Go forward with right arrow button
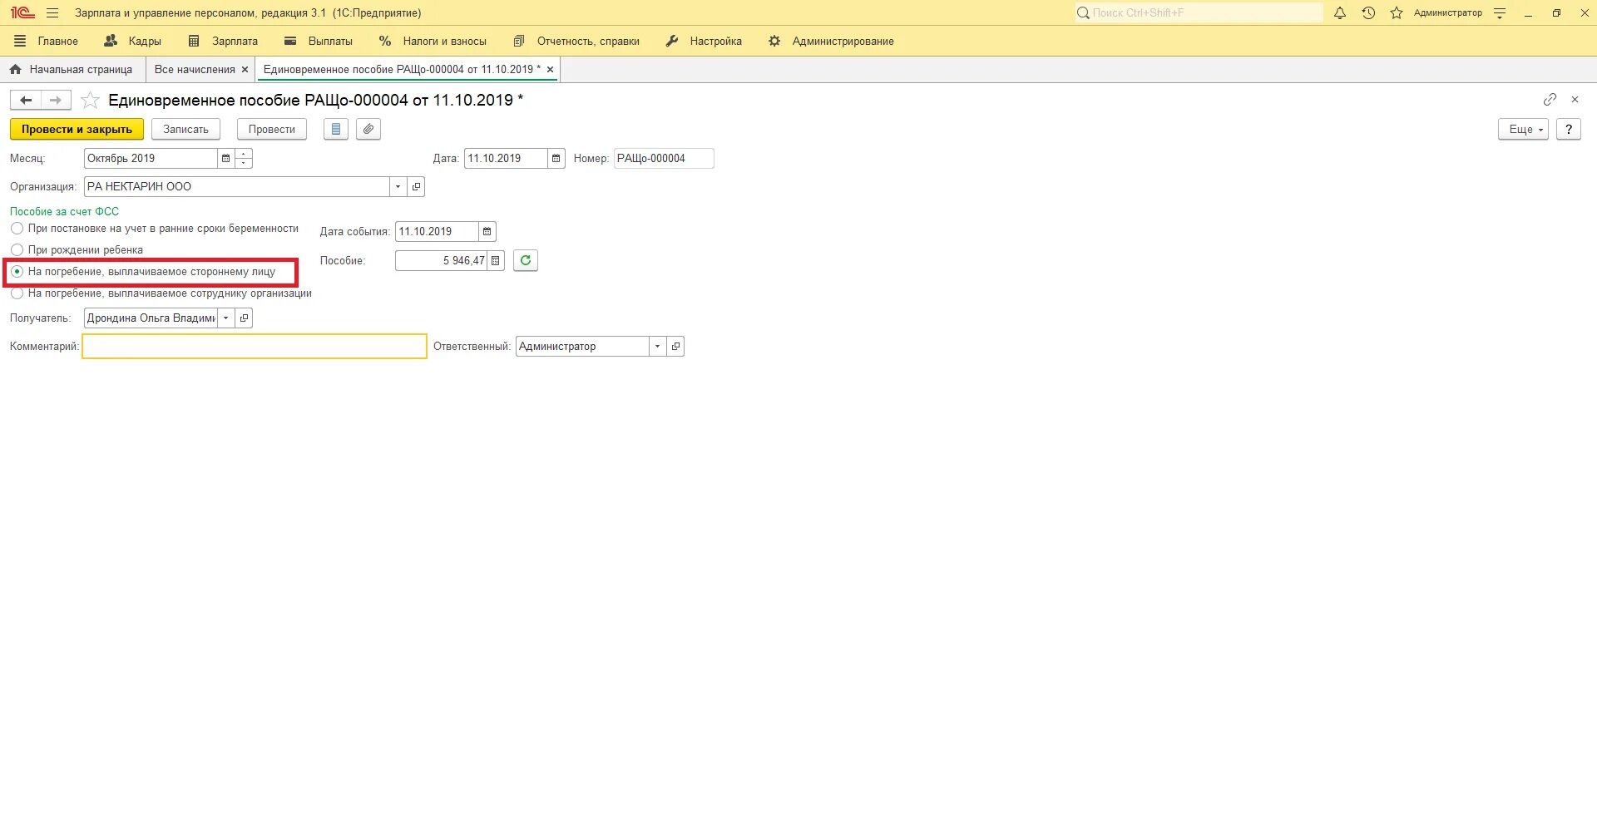Viewport: 1597px width, 818px height. click(56, 100)
